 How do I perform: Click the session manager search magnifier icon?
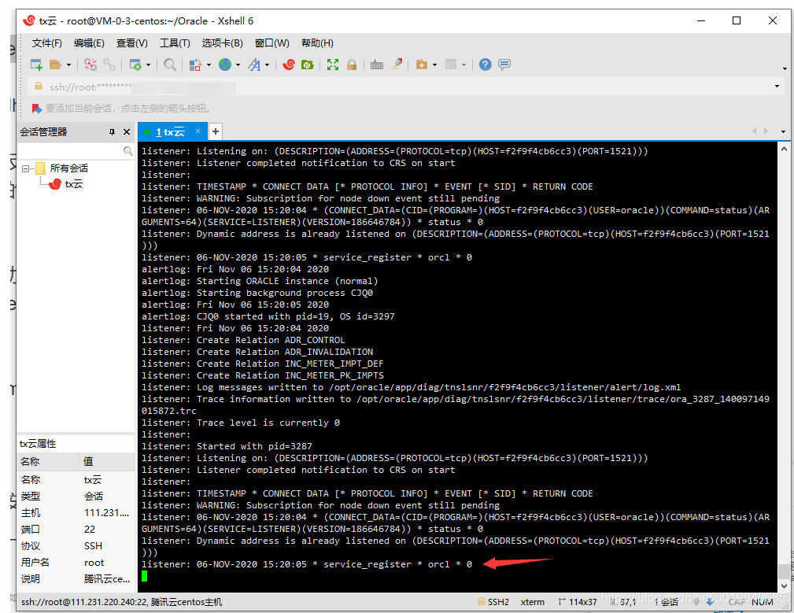pos(127,151)
